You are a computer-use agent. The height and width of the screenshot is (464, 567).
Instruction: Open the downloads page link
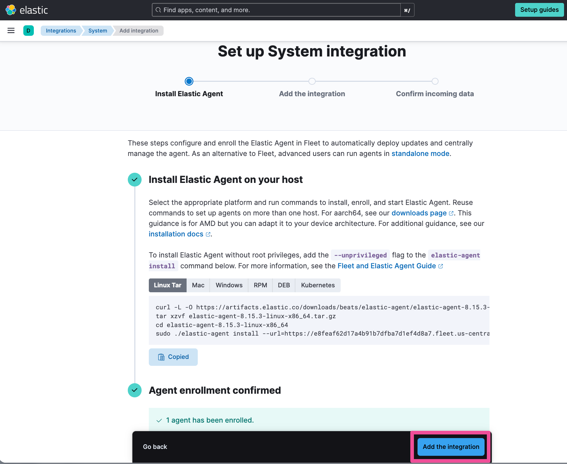point(419,213)
